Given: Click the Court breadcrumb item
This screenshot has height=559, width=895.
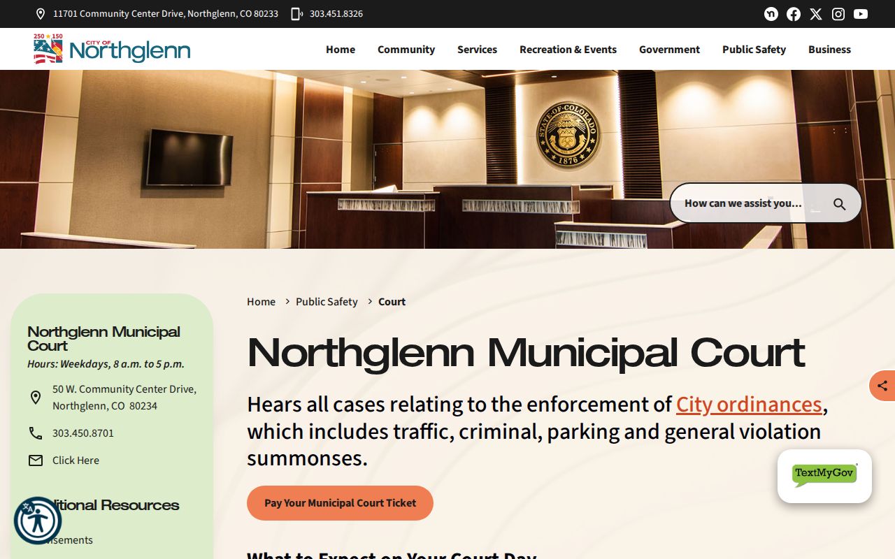Looking at the screenshot, I should tap(392, 302).
